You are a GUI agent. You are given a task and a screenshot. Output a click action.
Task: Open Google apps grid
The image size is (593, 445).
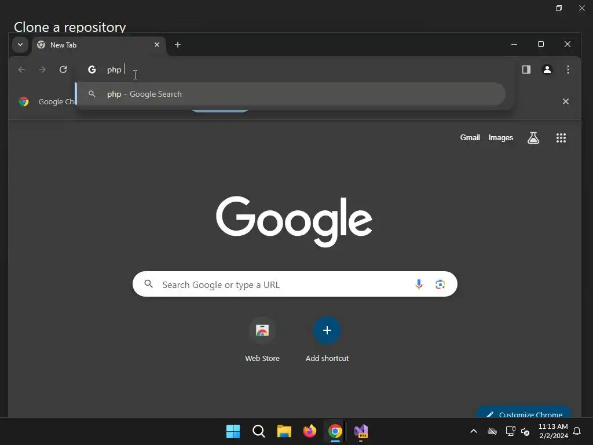pos(561,138)
